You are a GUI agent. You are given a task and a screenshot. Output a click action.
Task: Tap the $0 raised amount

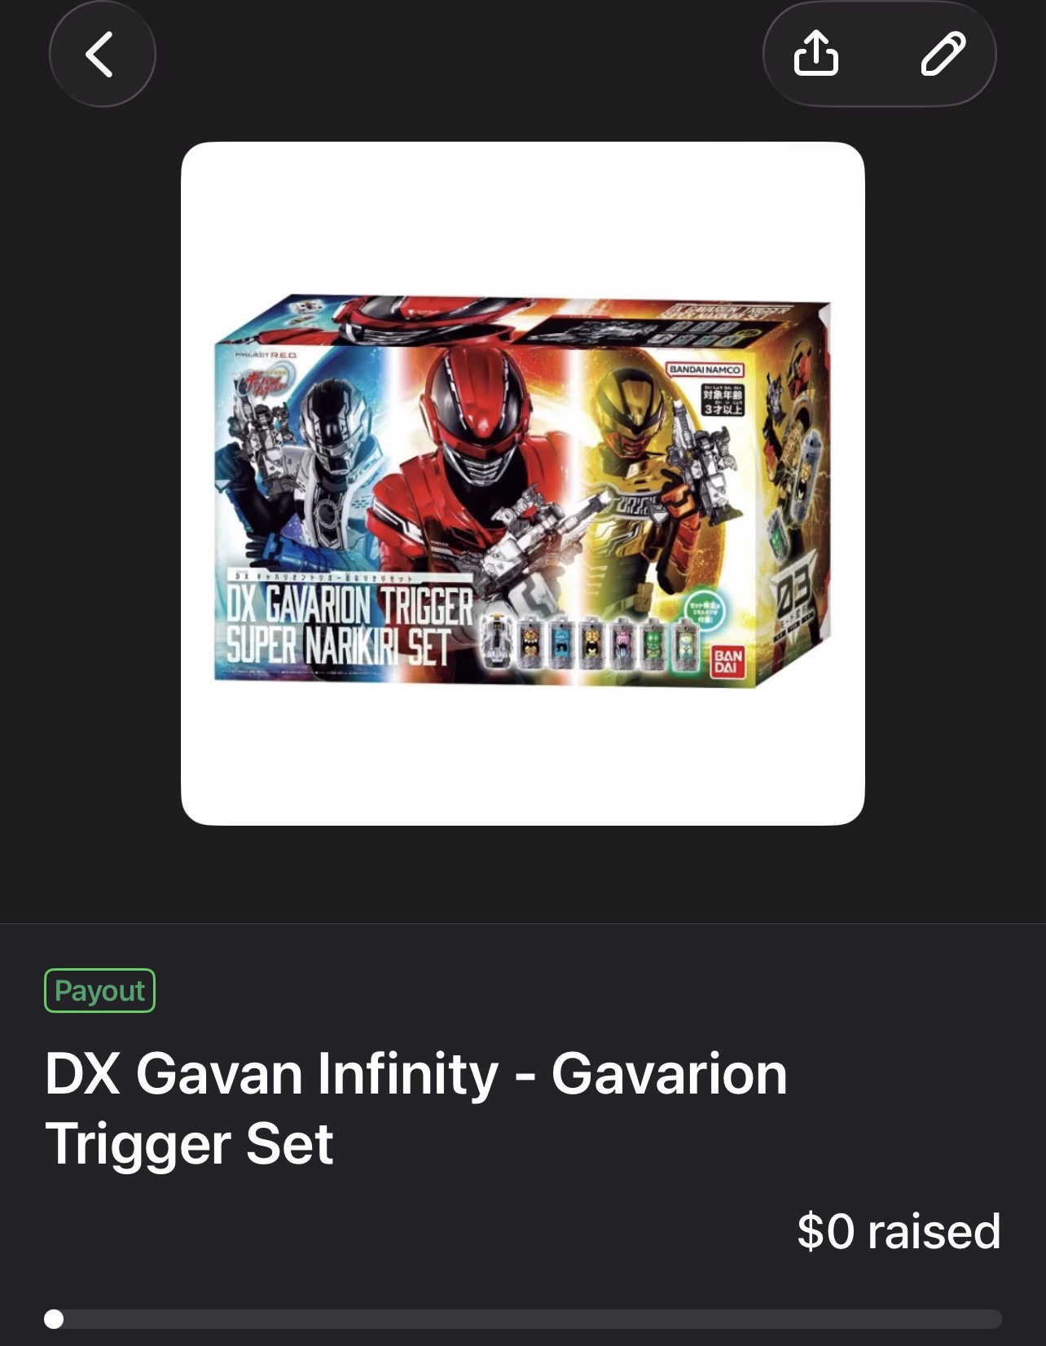click(899, 1230)
